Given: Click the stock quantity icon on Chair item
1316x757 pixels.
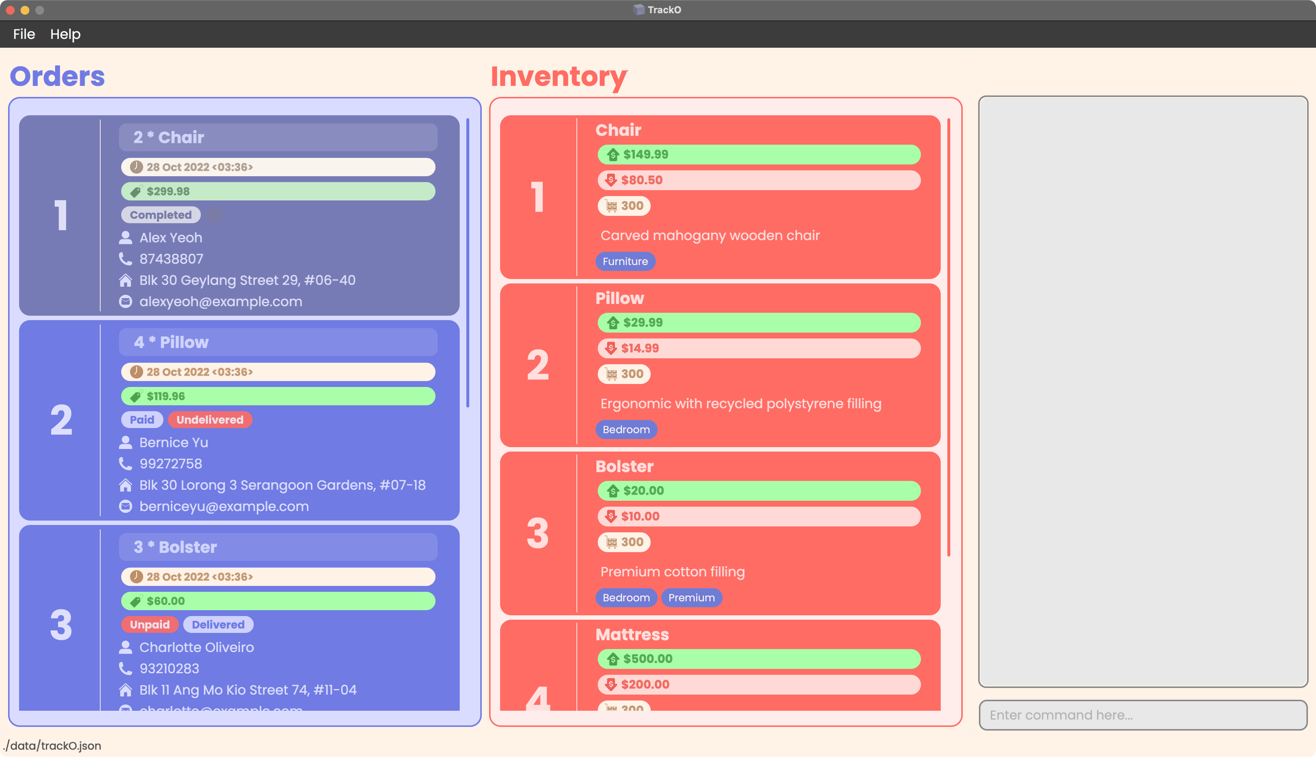Looking at the screenshot, I should tap(611, 206).
